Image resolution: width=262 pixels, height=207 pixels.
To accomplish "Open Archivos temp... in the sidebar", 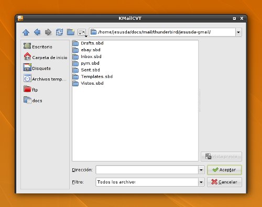I will point(45,79).
